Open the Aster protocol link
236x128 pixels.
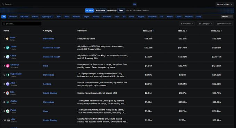12,37
